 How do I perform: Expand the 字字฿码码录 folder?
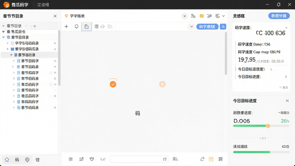point(8,43)
